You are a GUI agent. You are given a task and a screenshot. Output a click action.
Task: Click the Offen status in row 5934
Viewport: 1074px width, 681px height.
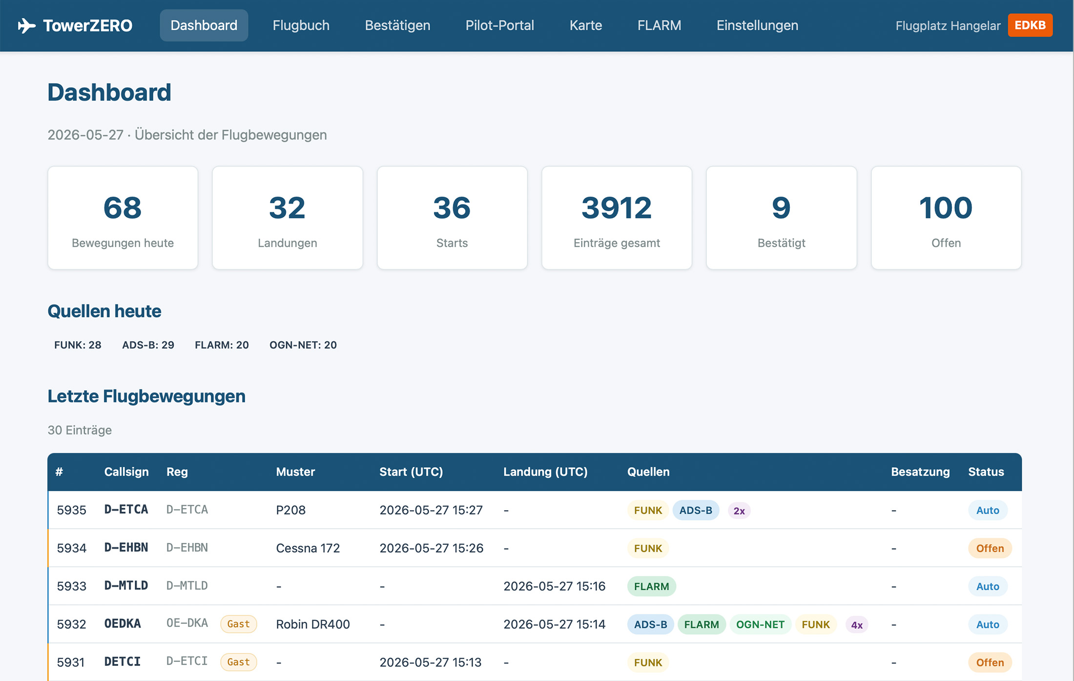click(x=990, y=548)
